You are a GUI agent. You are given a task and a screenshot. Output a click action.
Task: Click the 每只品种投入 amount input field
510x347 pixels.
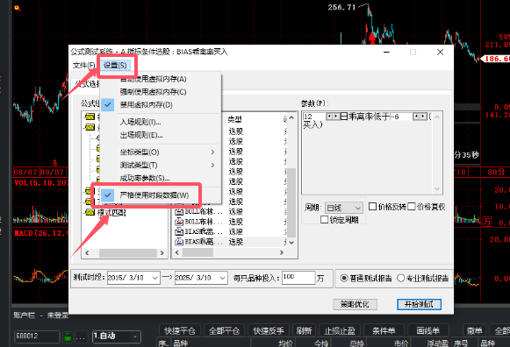tap(298, 278)
